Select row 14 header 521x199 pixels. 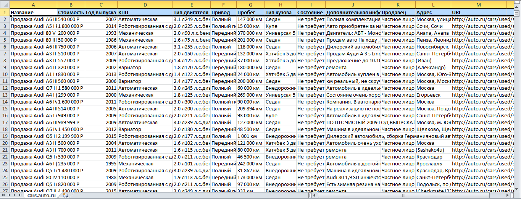[5, 102]
